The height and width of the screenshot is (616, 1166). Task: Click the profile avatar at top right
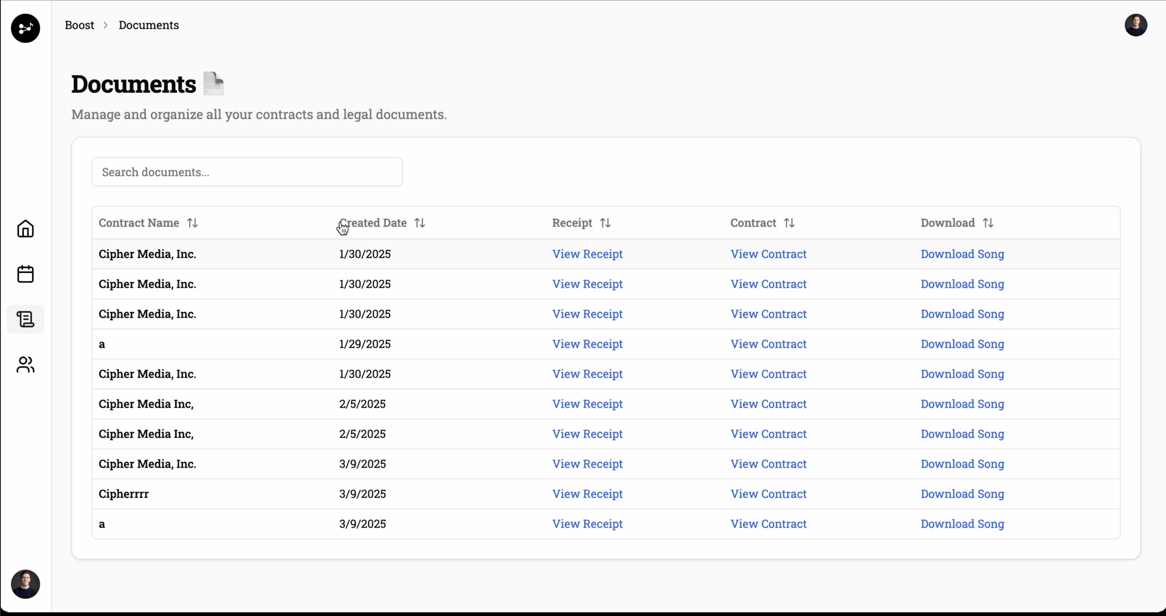[1136, 25]
